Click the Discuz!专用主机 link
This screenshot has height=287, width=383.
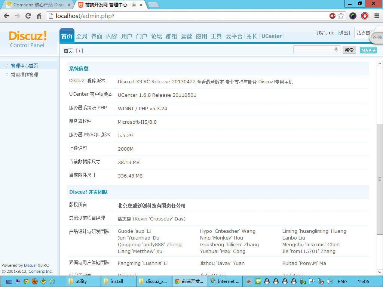[276, 82]
